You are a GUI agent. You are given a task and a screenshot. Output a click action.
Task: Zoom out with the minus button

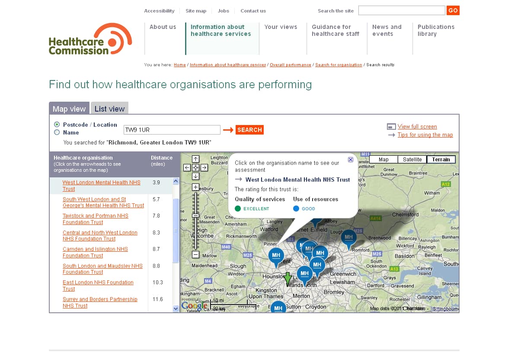click(195, 255)
